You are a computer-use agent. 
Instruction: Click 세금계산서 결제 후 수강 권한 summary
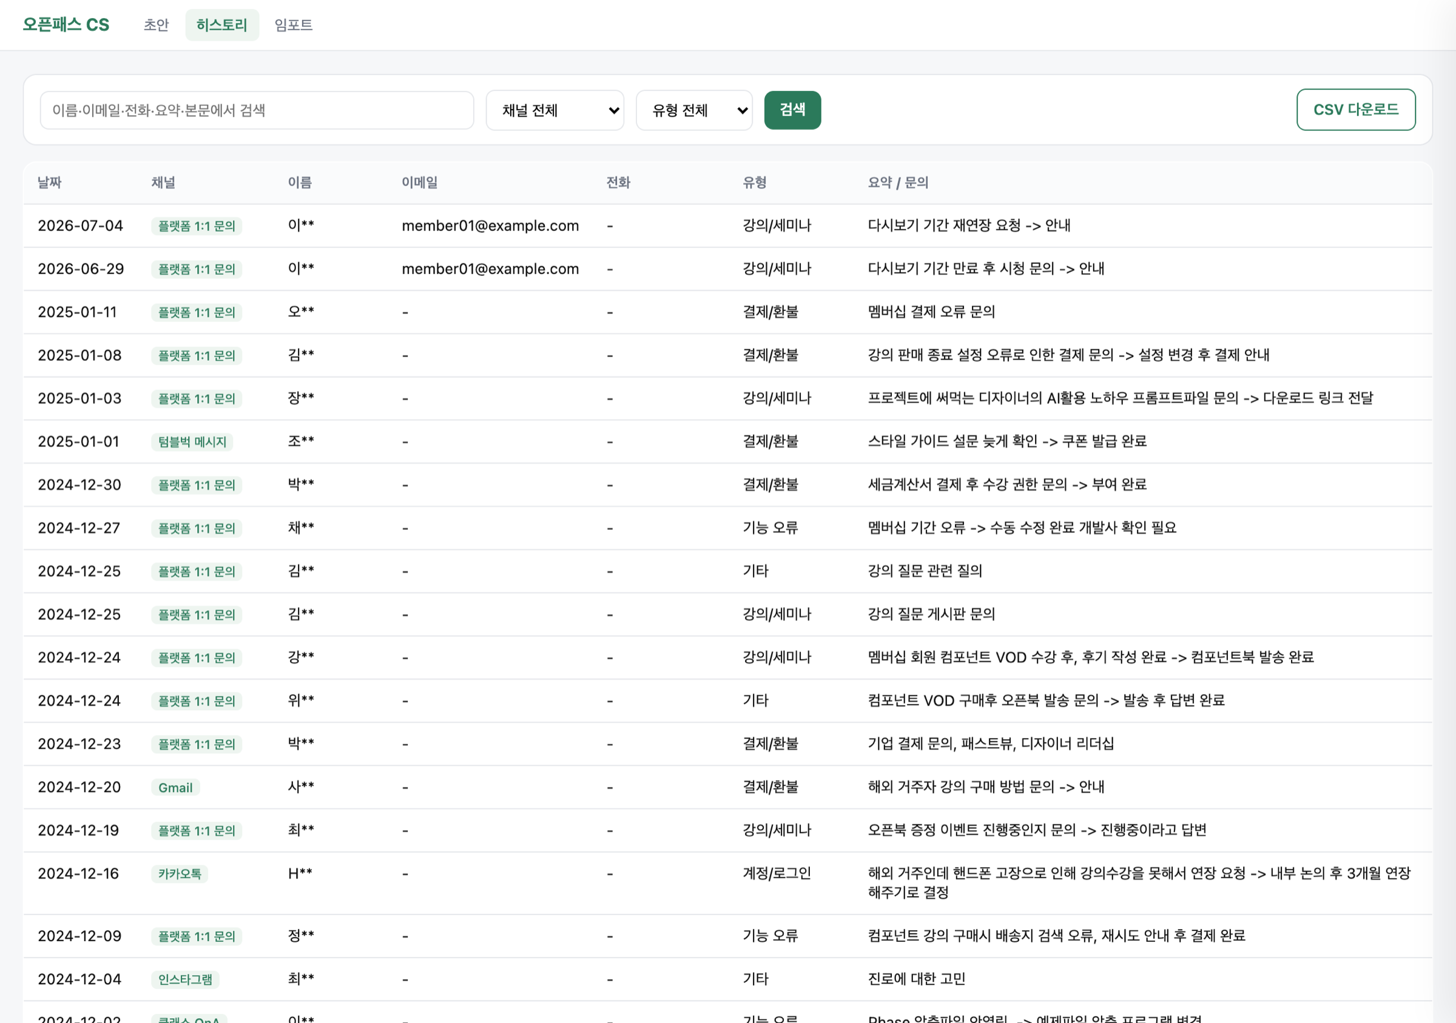point(1007,485)
